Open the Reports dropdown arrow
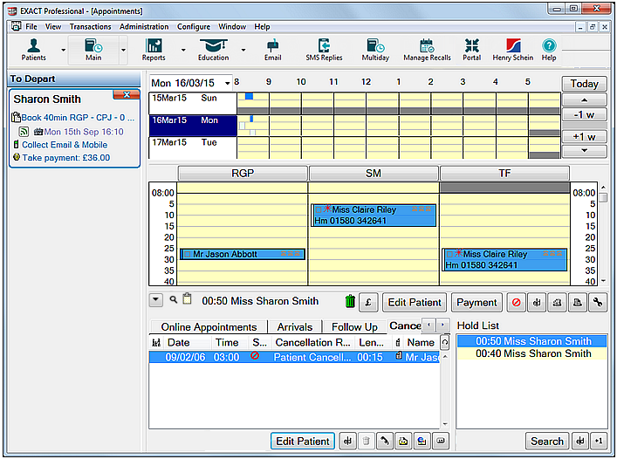 pos(183,50)
